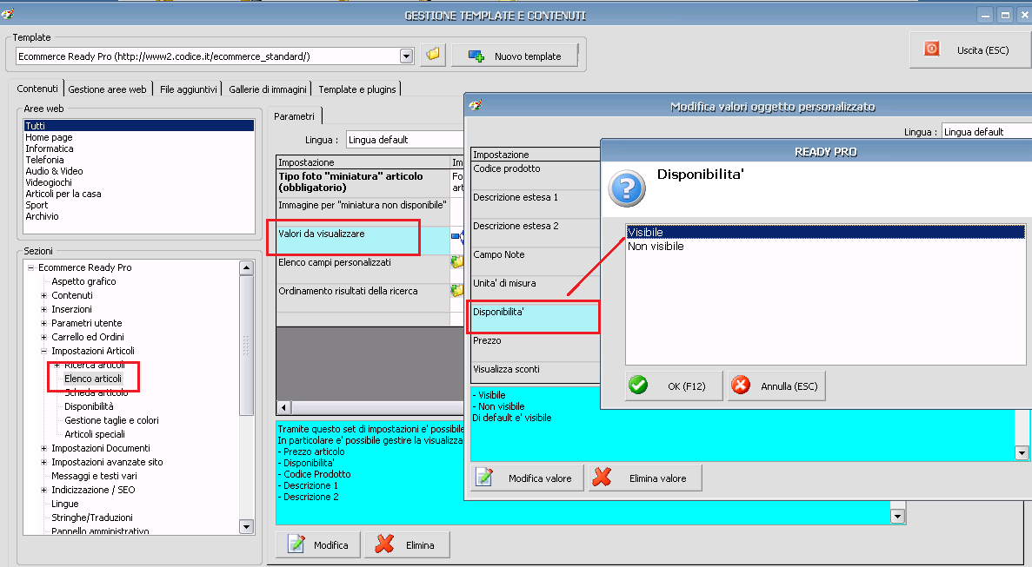Select Visualizza sconti row
The width and height of the screenshot is (1032, 567).
click(x=536, y=372)
